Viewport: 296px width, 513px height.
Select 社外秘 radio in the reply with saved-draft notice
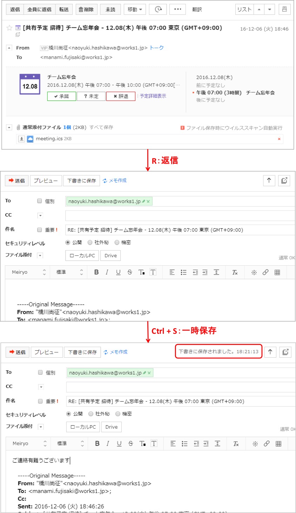tap(91, 414)
